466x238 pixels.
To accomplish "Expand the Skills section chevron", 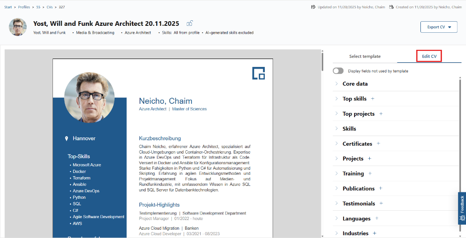I will (337, 128).
